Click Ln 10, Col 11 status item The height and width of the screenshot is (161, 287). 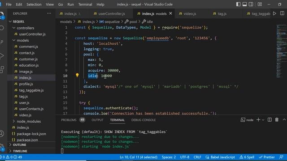coord(139,157)
